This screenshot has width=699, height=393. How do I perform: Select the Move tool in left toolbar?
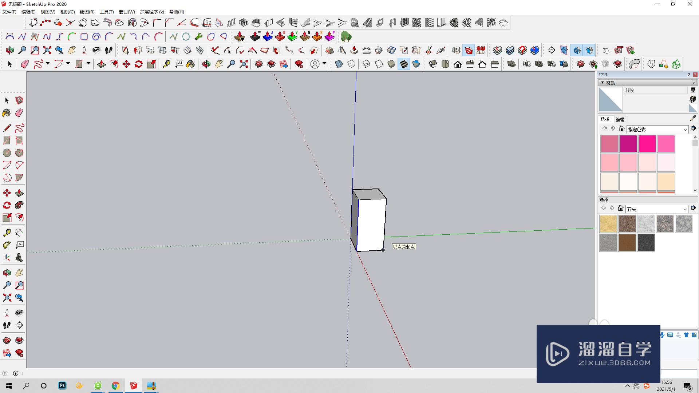[7, 193]
